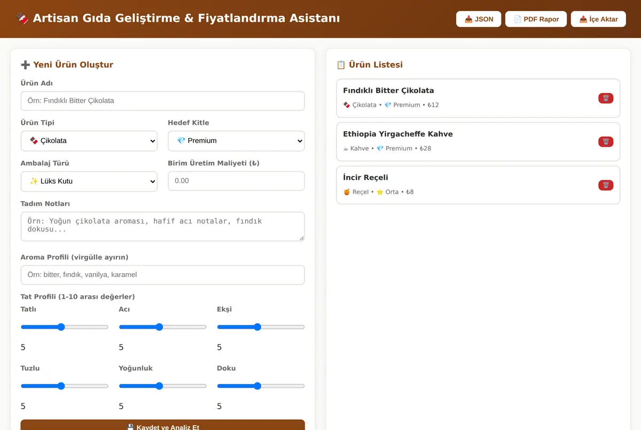Click into the Tadım Notları textarea
The width and height of the screenshot is (641, 430).
click(163, 226)
